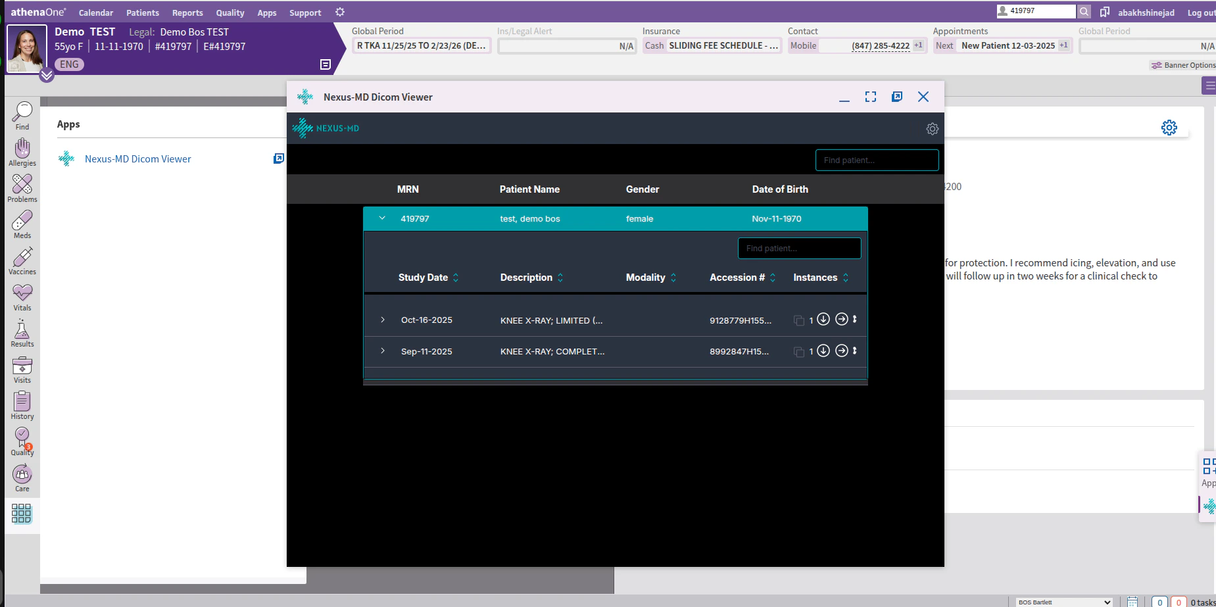Image resolution: width=1216 pixels, height=607 pixels.
Task: Log out of athenaOne
Action: coord(1201,12)
